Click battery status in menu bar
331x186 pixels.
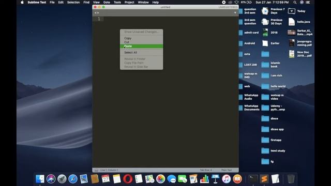coord(247,2)
